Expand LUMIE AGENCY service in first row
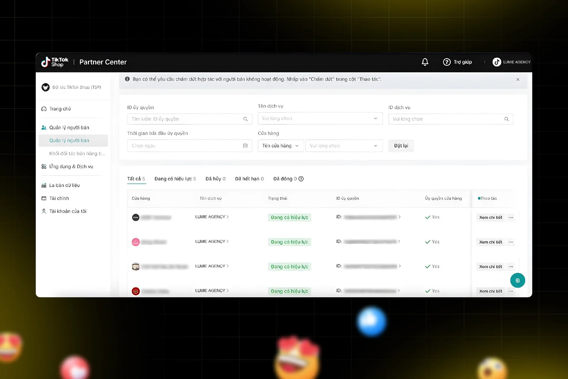568x379 pixels. [212, 217]
